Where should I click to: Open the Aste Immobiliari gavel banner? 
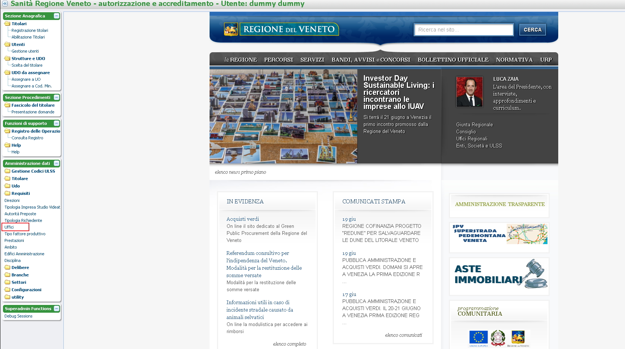(x=499, y=276)
